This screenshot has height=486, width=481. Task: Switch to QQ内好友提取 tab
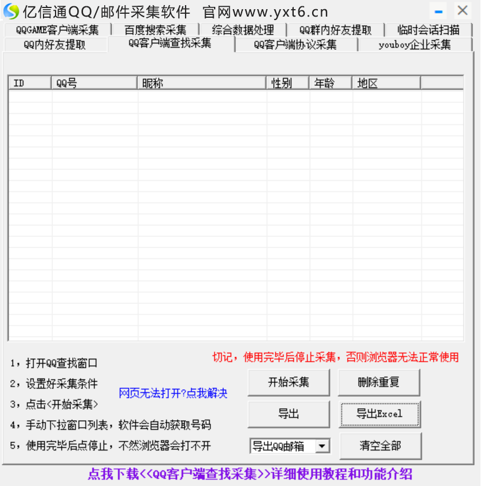click(x=55, y=45)
